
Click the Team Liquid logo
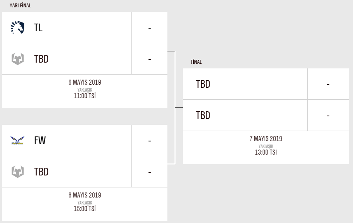tap(17, 27)
